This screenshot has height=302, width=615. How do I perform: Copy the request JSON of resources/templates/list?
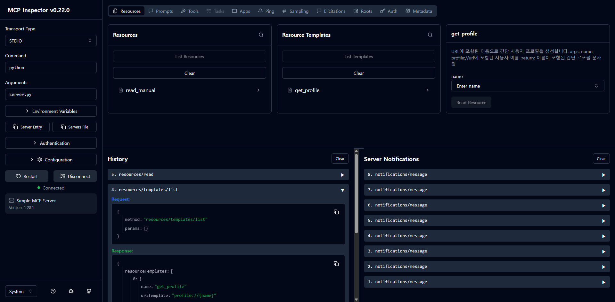(x=336, y=212)
